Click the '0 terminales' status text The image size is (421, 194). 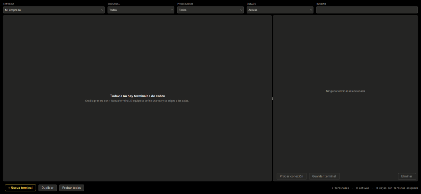(x=340, y=188)
